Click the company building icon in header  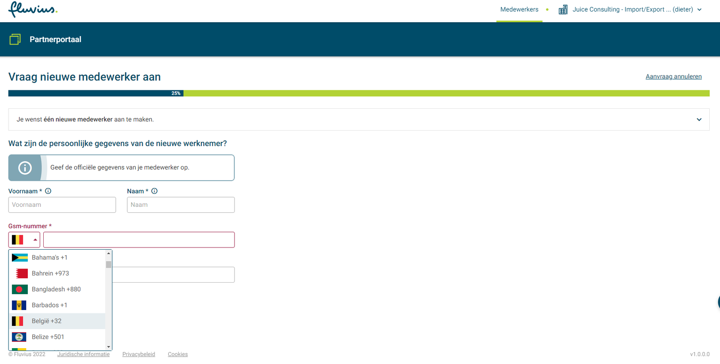(563, 9)
